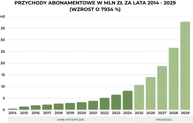Click the 2017 bar
193x123 pixels.
[x=47, y=107]
